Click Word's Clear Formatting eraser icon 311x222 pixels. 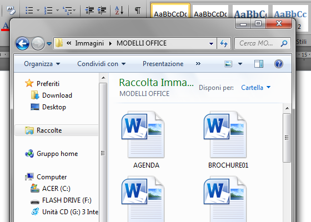(11, 10)
